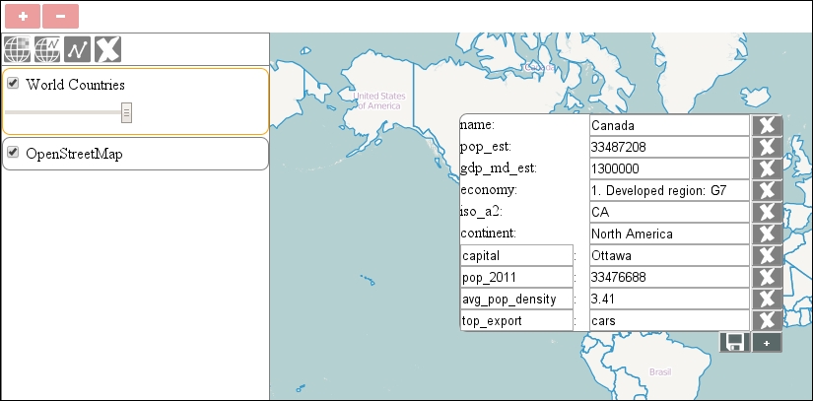
Task: Click the World Countries opacity slider handle
Action: (127, 113)
